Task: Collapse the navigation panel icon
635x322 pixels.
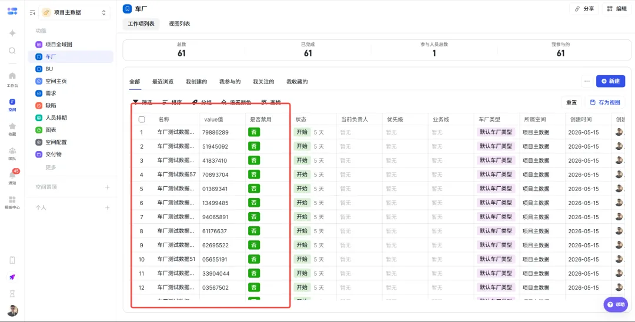Action: (32, 12)
